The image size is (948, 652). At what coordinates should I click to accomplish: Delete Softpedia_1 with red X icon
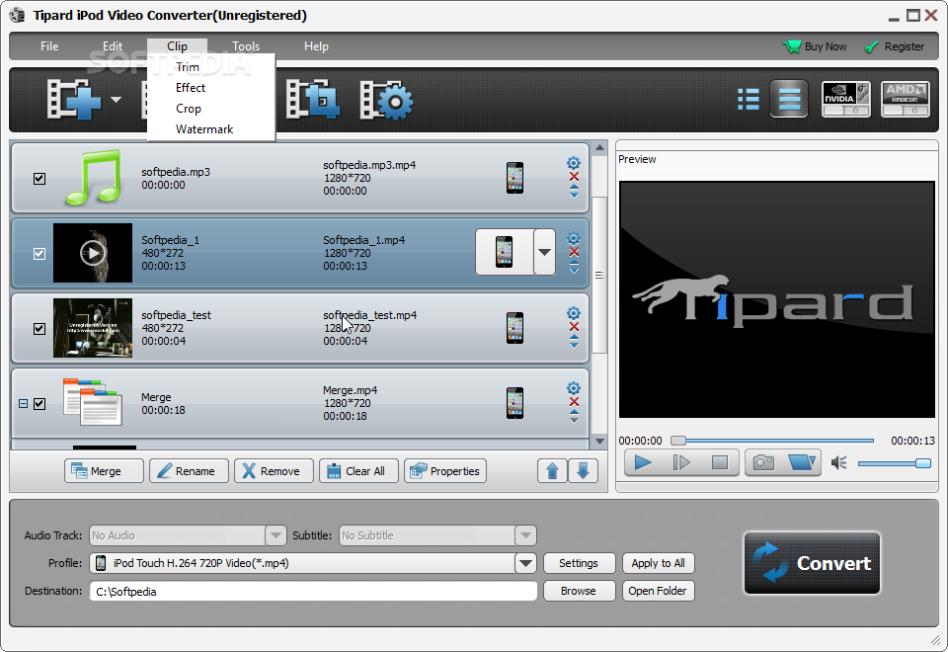point(574,252)
